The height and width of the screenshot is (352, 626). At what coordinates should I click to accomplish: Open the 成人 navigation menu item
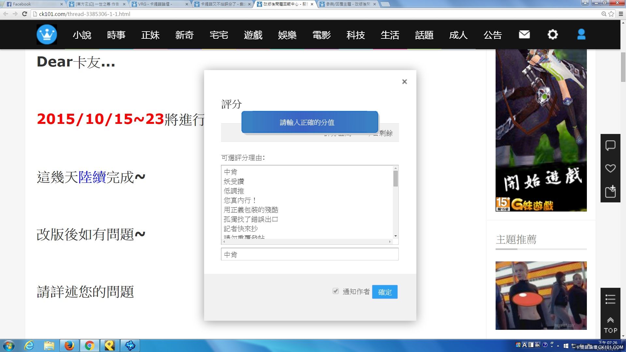click(458, 34)
